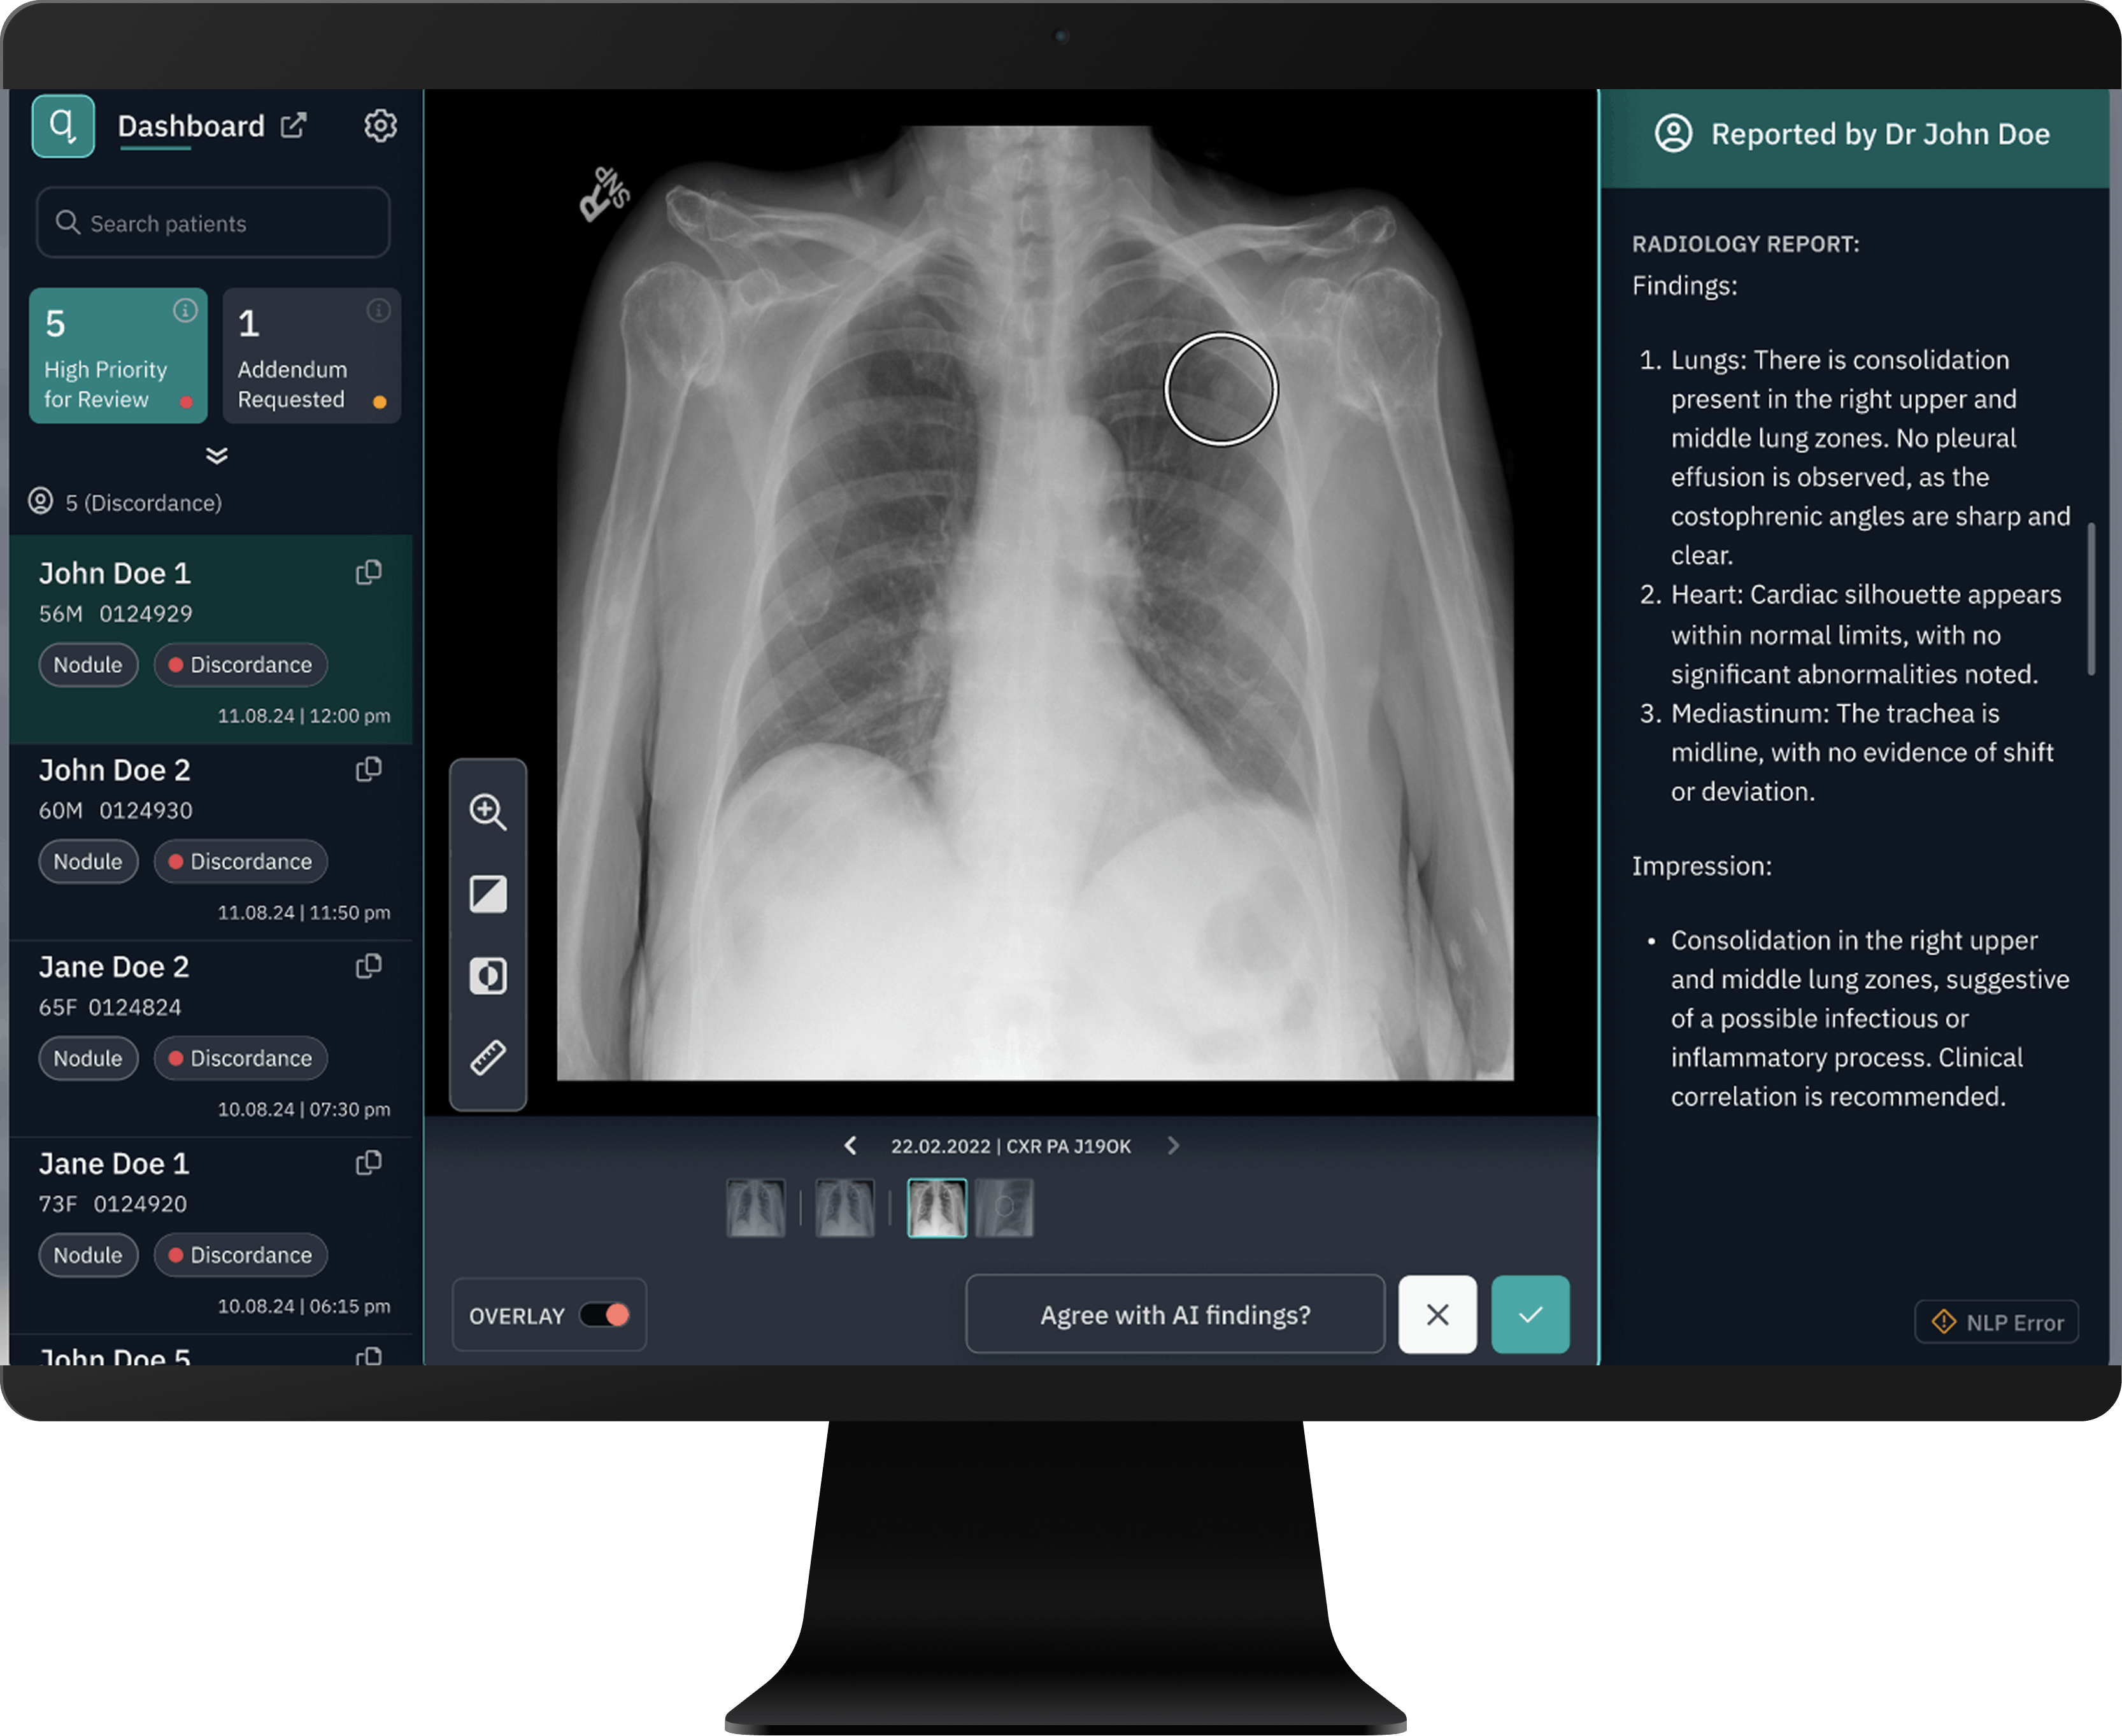Go to previous study arrow
The width and height of the screenshot is (2122, 1736).
coord(850,1145)
